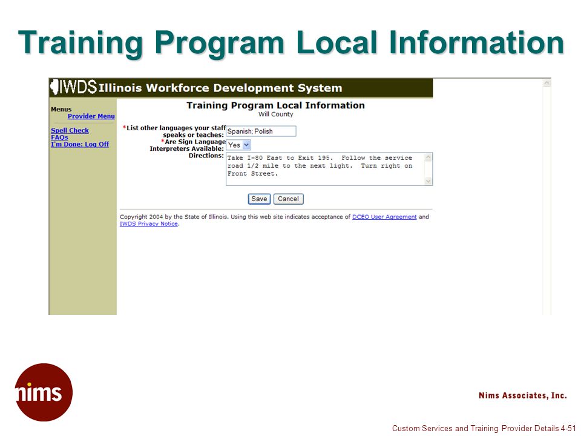Click the languages field containing Spanish; Polish
The image size is (581, 436).
(x=261, y=131)
